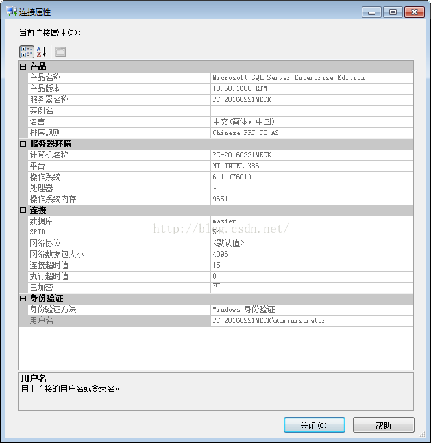The height and width of the screenshot is (443, 431).
Task: Click the value 9651
Action: (x=220, y=199)
